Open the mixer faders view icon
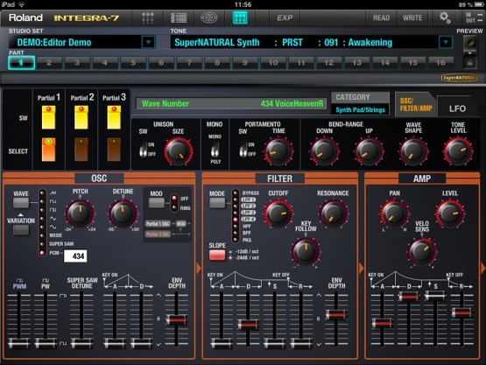 tap(147, 18)
